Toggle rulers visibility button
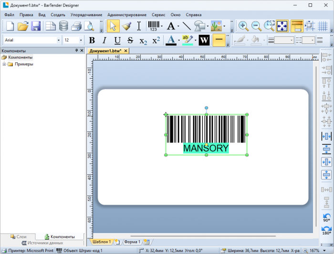The width and height of the screenshot is (334, 254). pyautogui.click(x=297, y=26)
